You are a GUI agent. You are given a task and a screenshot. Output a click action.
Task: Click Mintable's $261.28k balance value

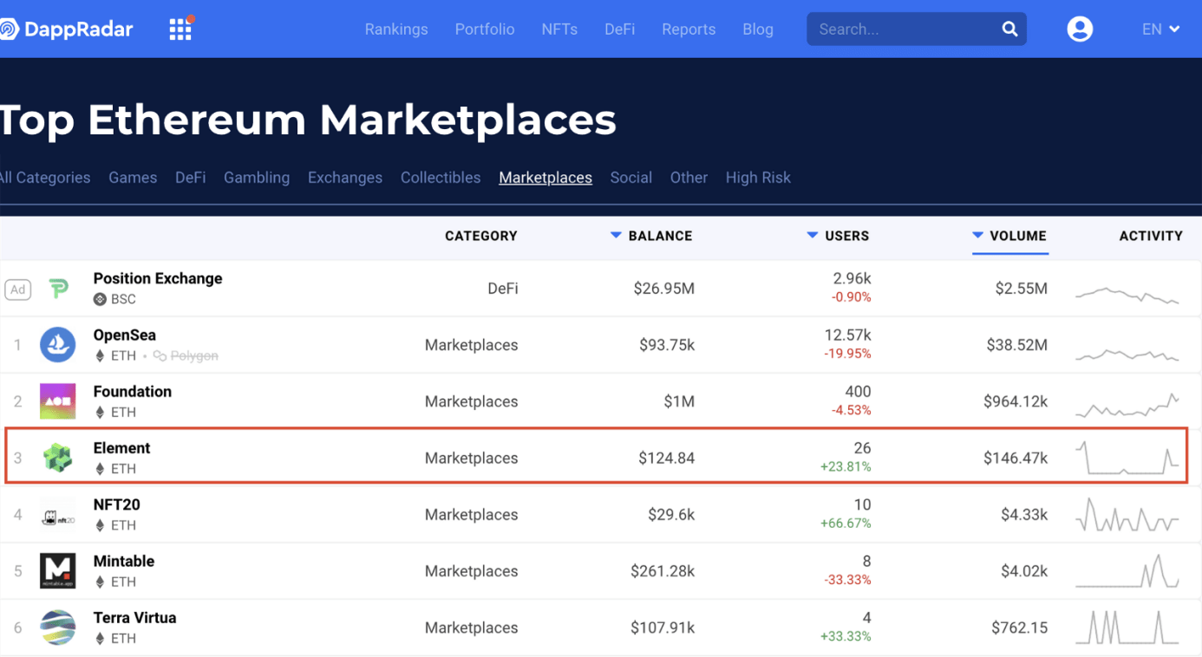(x=663, y=571)
